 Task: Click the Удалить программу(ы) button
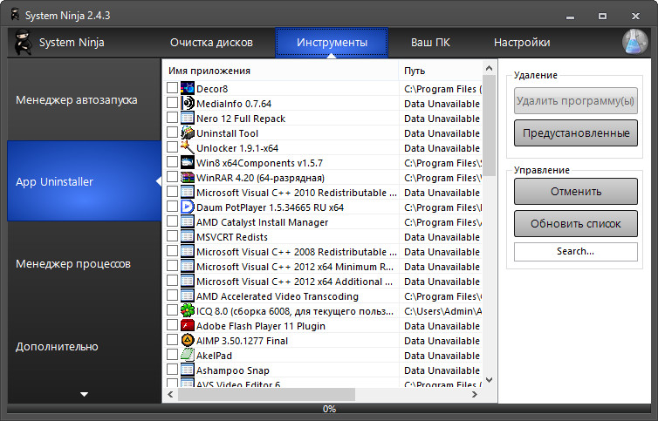[576, 100]
